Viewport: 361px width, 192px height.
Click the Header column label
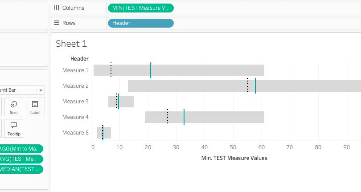pyautogui.click(x=79, y=58)
